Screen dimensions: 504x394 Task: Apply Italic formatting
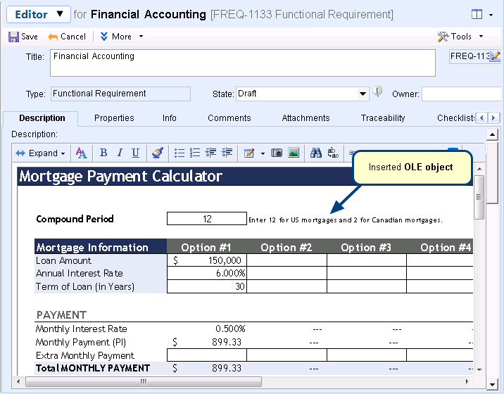coord(120,153)
